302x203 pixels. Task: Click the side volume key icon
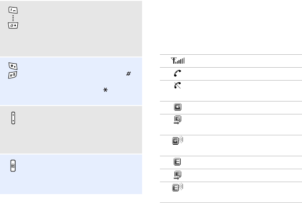(13, 119)
